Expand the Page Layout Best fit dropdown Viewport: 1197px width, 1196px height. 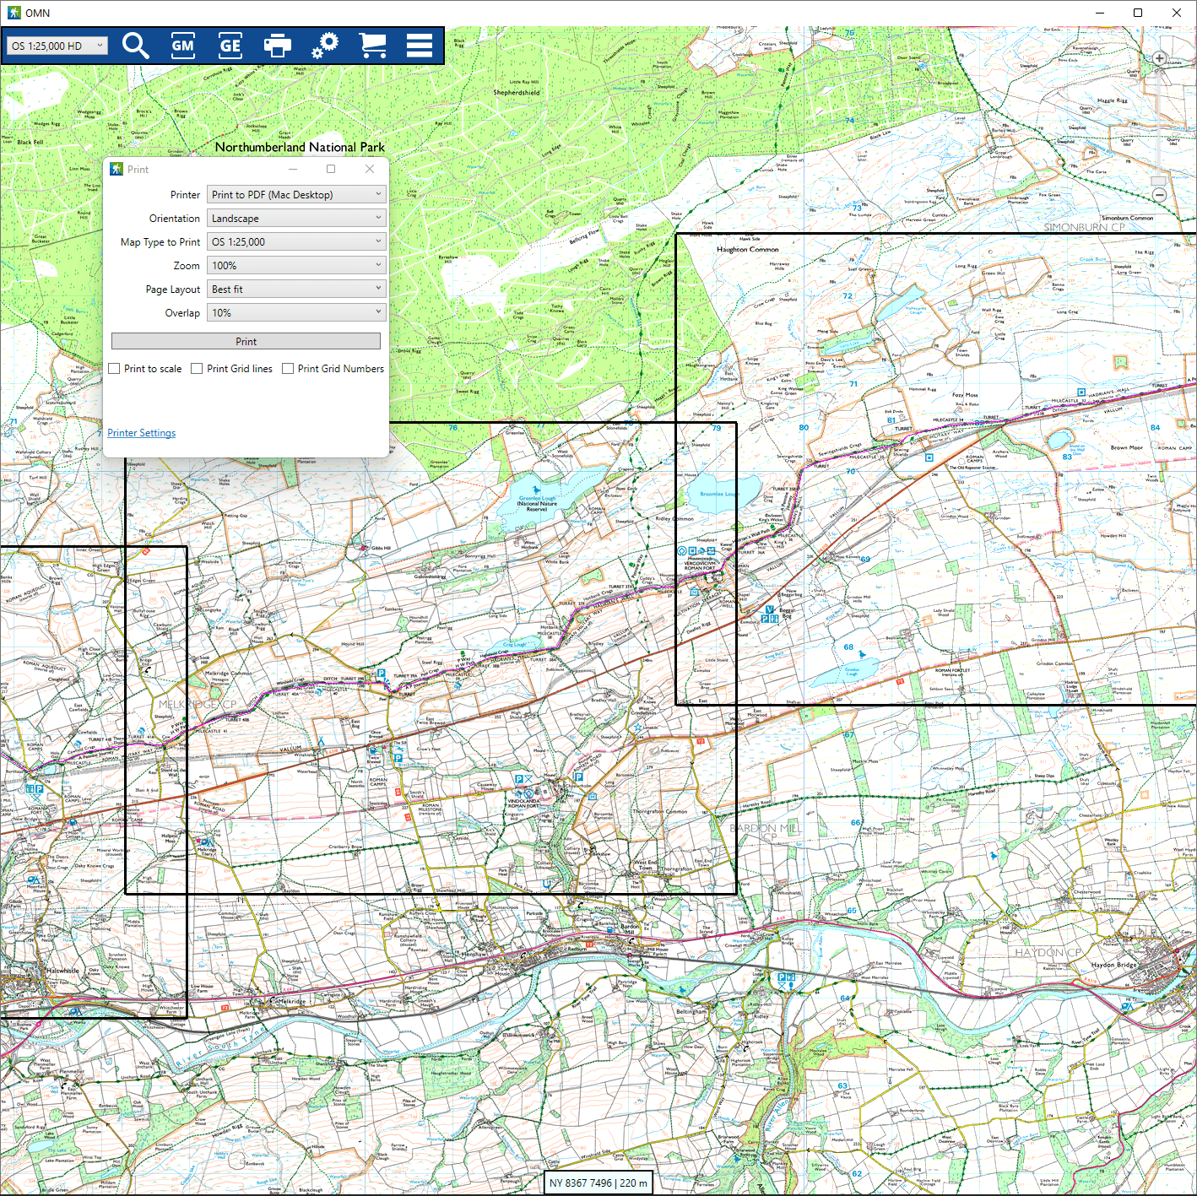coord(296,290)
